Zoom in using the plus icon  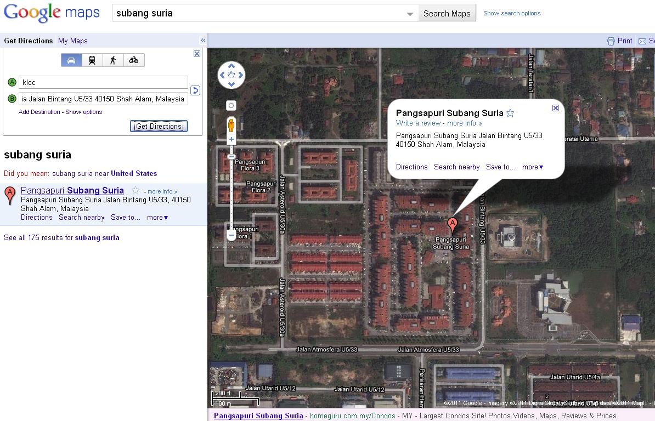pos(231,139)
